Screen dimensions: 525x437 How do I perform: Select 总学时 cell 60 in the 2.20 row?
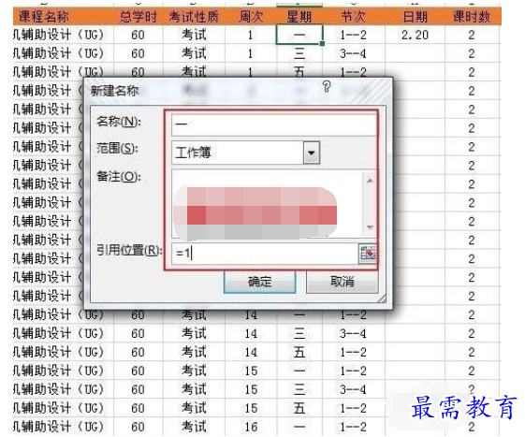click(x=138, y=35)
